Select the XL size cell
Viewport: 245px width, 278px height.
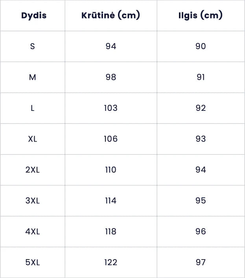pos(33,139)
